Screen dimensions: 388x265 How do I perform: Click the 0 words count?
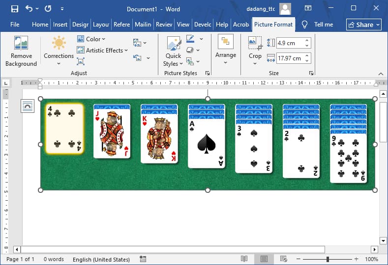(x=54, y=259)
